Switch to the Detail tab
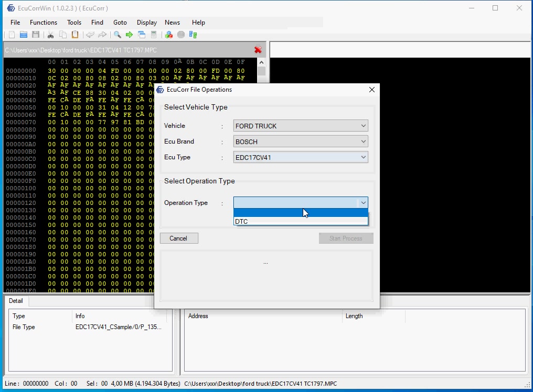Viewport: 533px width, 392px height. [16, 301]
